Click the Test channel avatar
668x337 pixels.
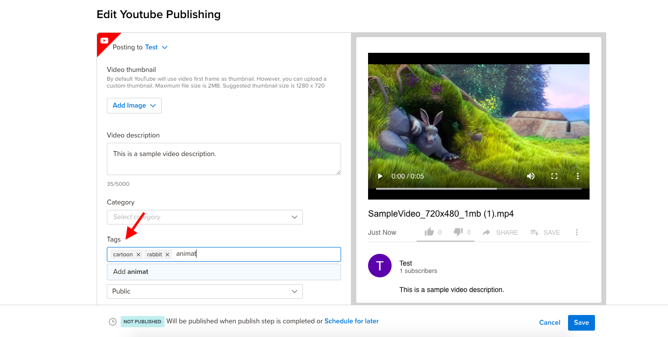pos(380,266)
